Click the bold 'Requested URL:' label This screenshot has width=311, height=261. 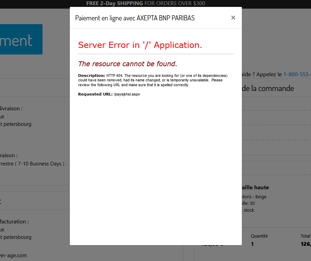(x=95, y=94)
